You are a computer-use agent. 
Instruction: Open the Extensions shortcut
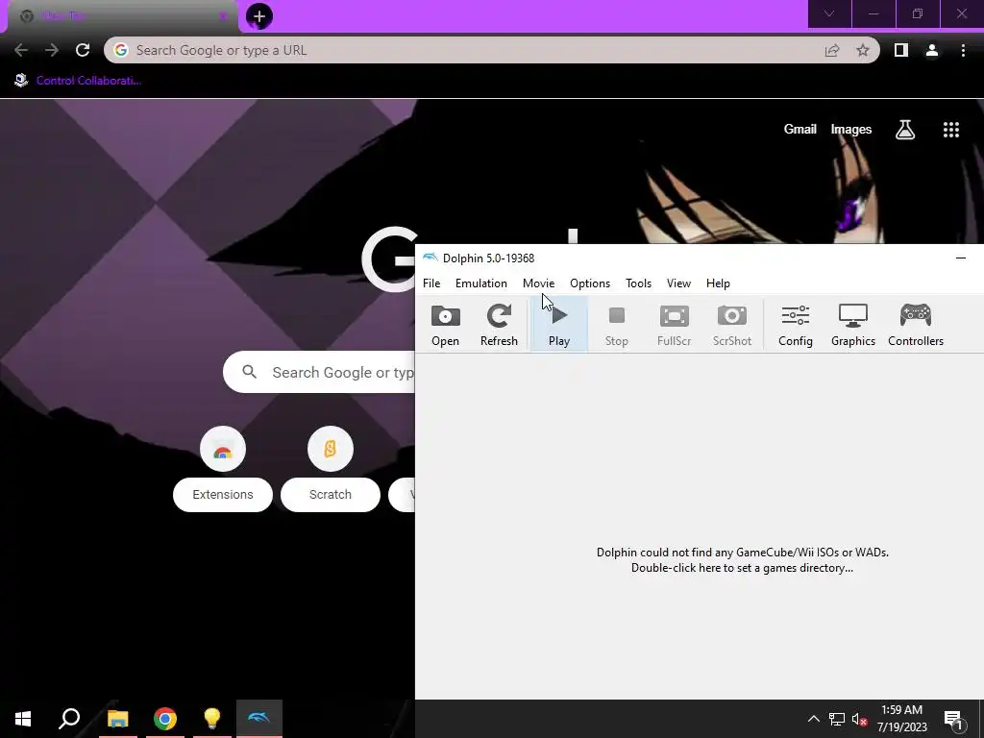[223, 469]
